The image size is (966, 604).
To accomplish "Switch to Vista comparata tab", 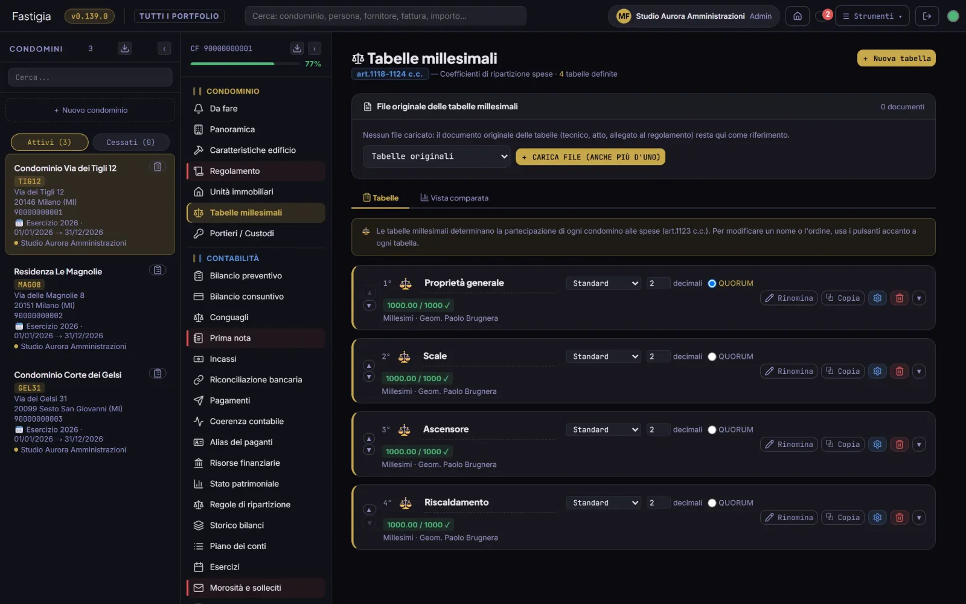I will point(455,198).
